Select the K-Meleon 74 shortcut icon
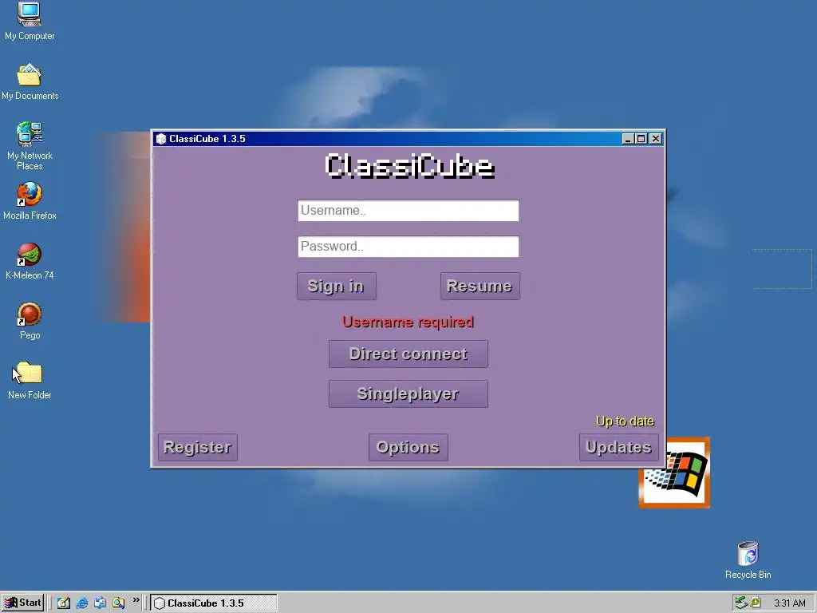Image resolution: width=817 pixels, height=613 pixels. [30, 261]
